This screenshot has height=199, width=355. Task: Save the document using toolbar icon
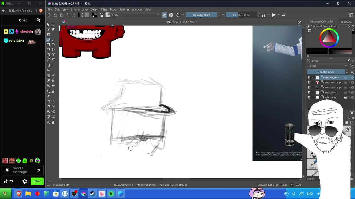pos(61,15)
